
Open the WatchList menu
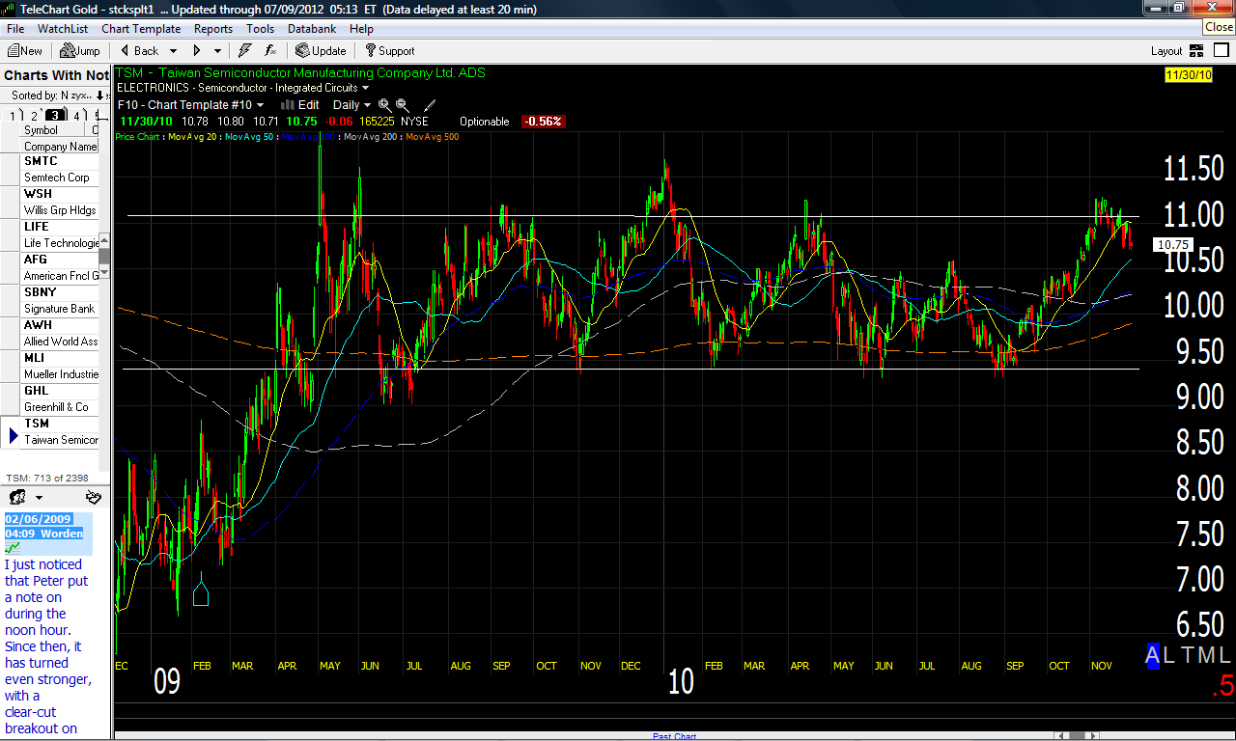coord(63,29)
